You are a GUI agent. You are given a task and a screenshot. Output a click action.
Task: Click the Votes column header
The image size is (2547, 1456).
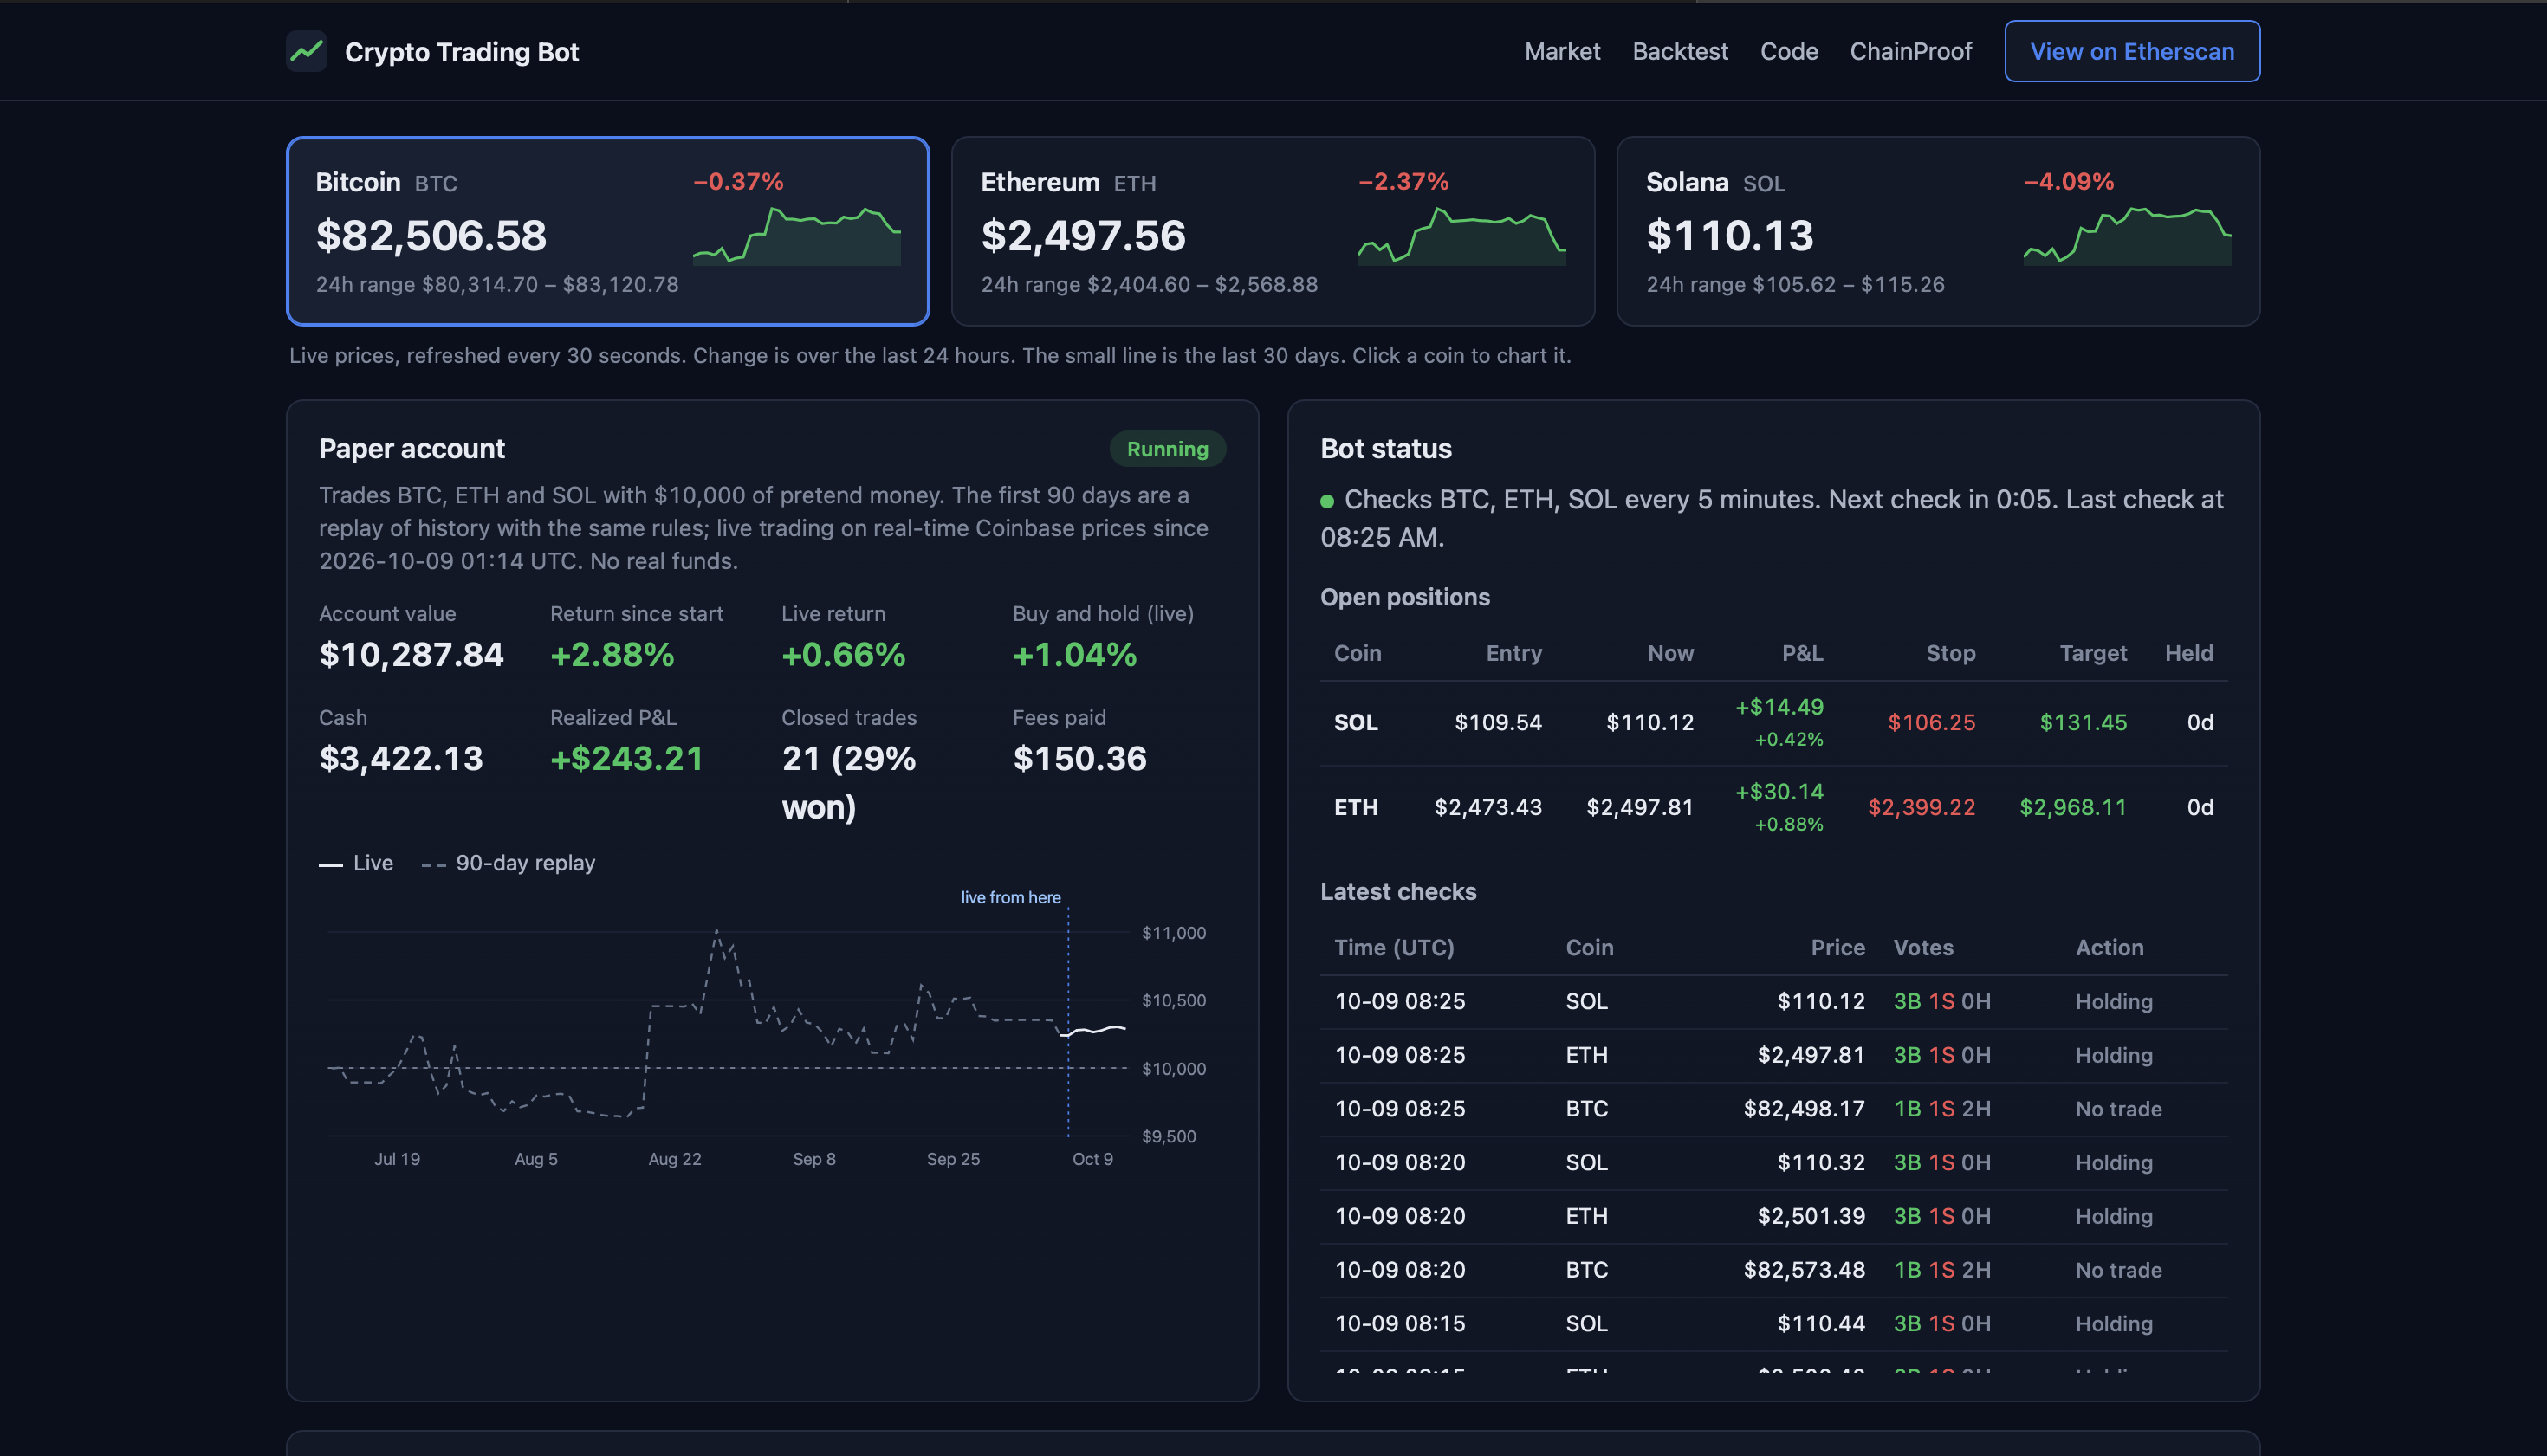(1923, 948)
